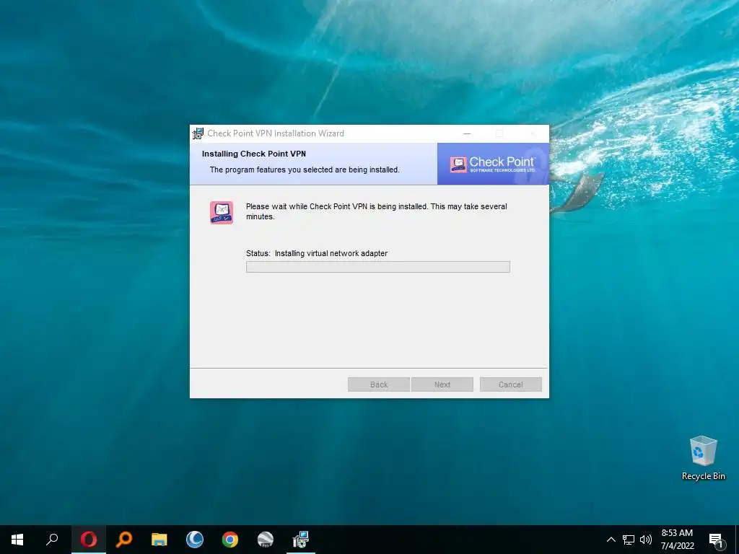Click the disabled Next button

[442, 384]
